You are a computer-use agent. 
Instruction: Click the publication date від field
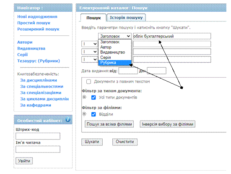point(128,71)
